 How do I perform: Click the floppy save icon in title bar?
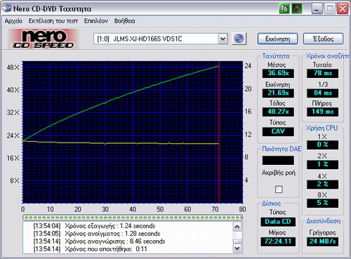(x=297, y=8)
